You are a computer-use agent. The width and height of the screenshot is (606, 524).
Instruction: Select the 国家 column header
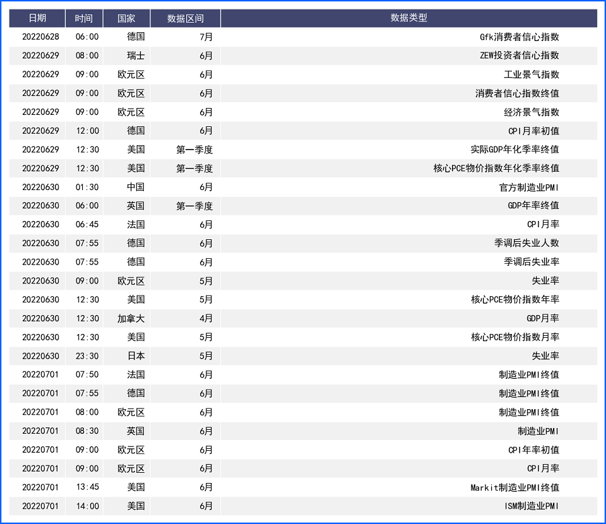point(126,18)
